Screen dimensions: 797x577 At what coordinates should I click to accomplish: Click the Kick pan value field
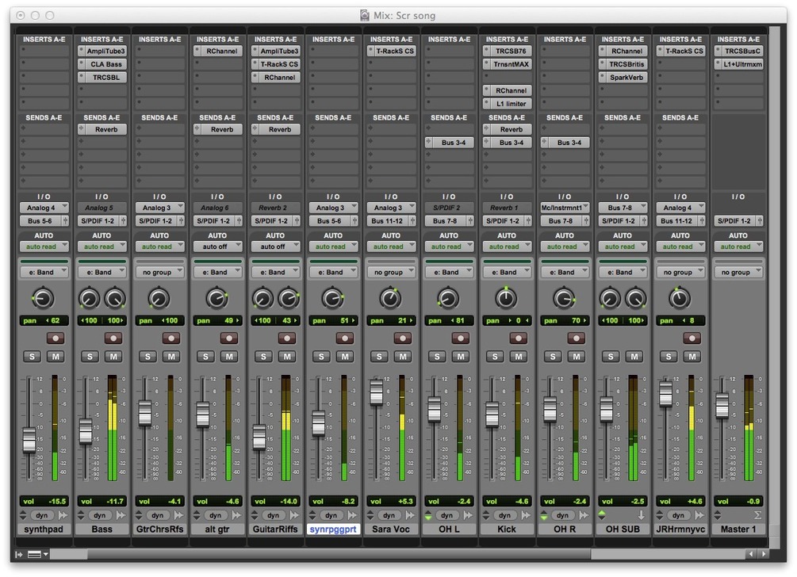coord(507,320)
